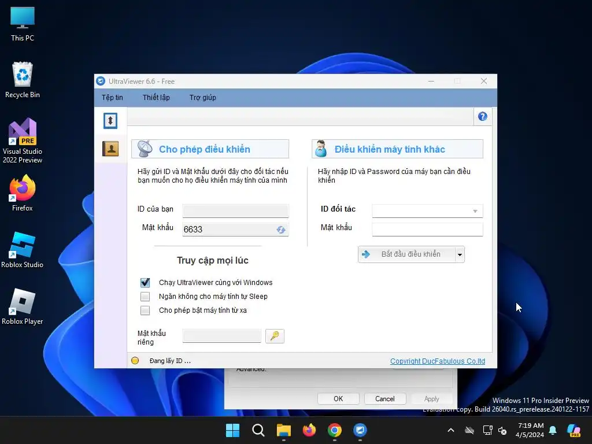
Task: Click the network status tray icon
Action: point(487,430)
